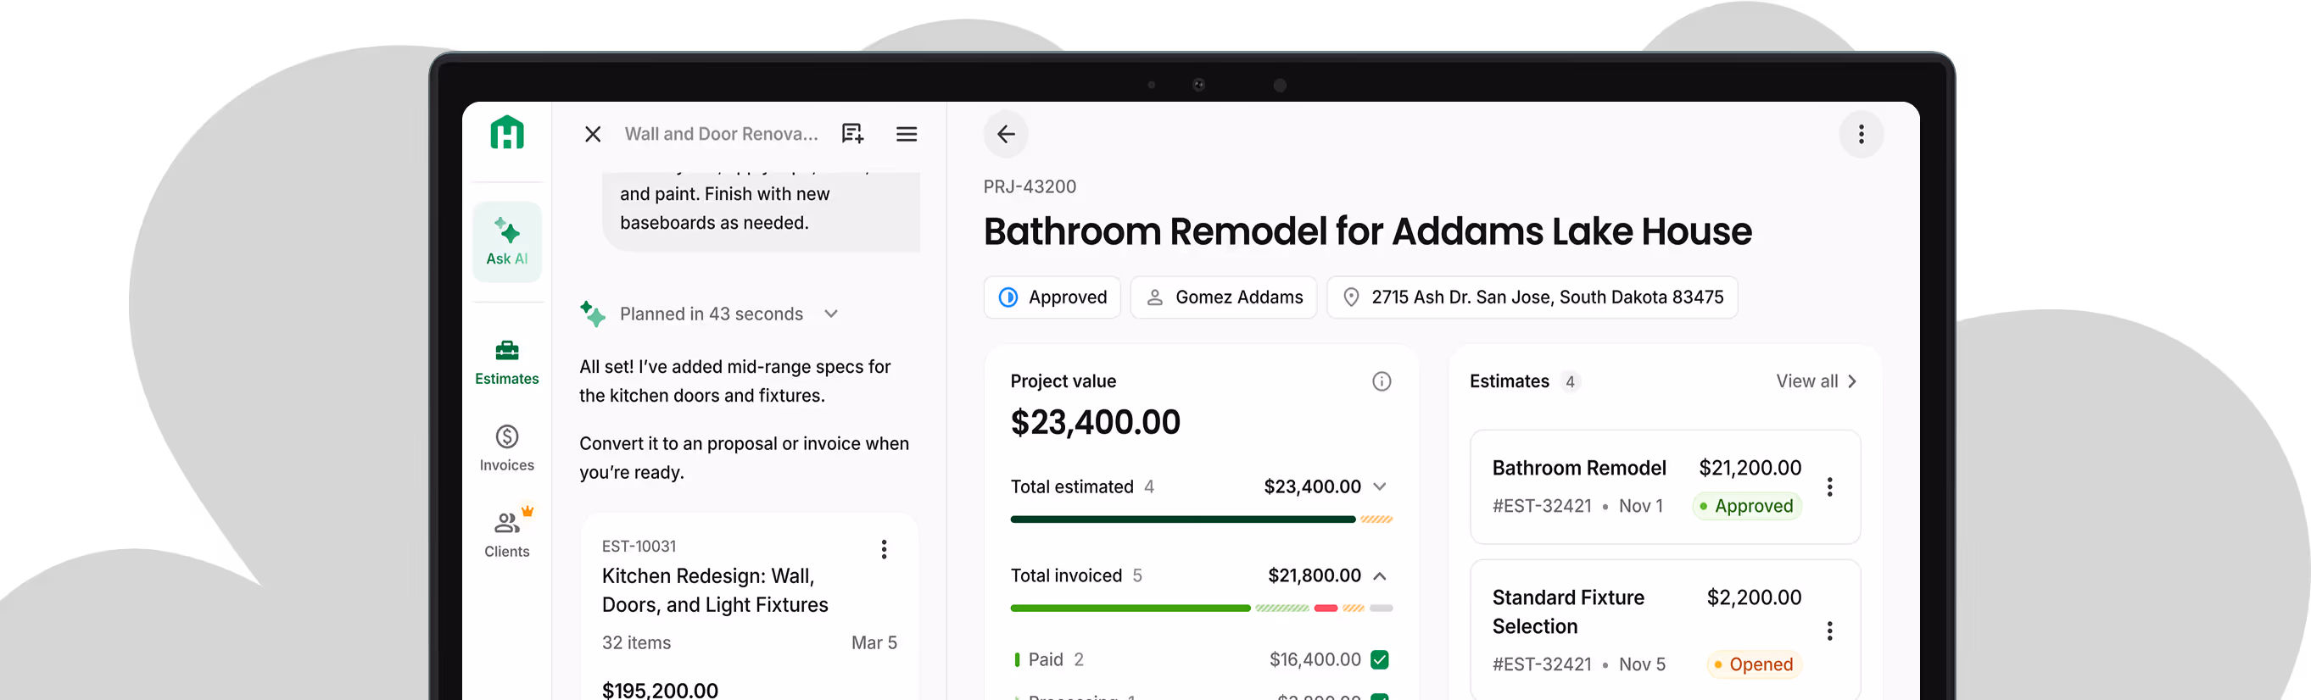Viewport: 2311px width, 700px height.
Task: Click the $23,400.00 project value amount
Action: pyautogui.click(x=1095, y=422)
